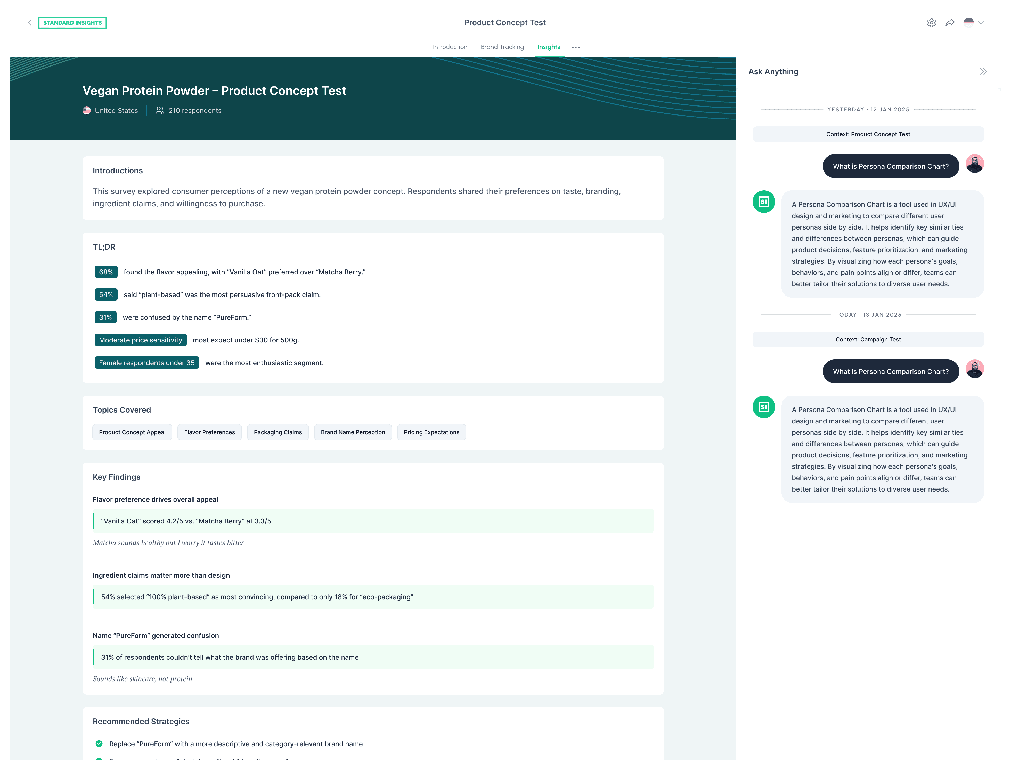Click the Yesterday 12 Jan 2025 date divider

[x=868, y=110]
